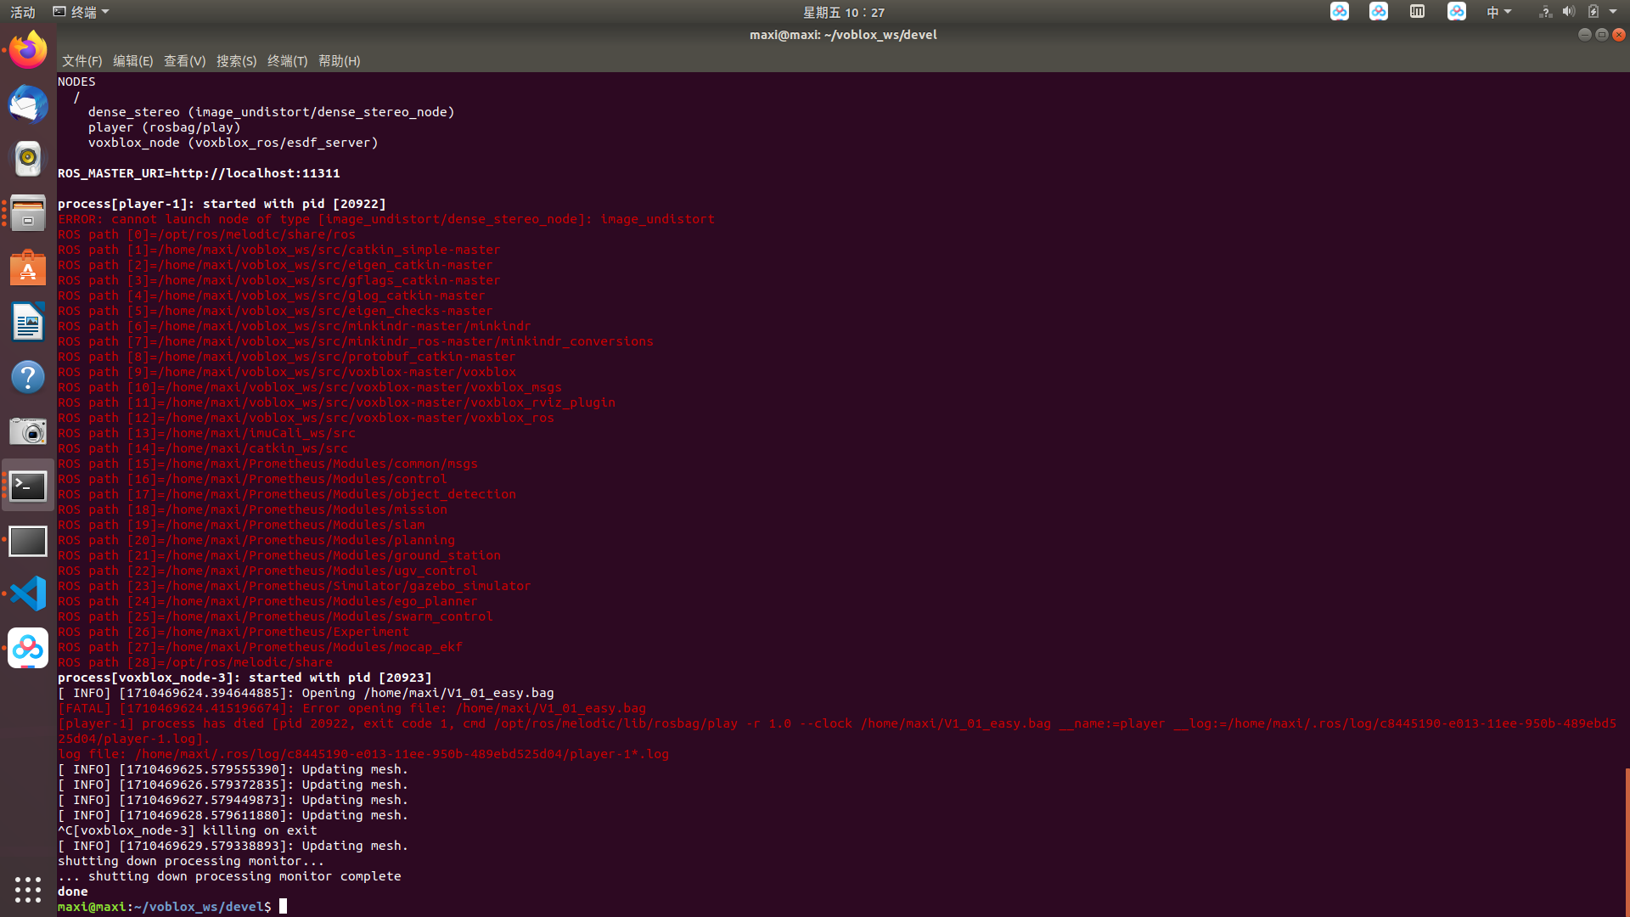1630x917 pixels.
Task: Click the 活动 activities button
Action: (23, 12)
